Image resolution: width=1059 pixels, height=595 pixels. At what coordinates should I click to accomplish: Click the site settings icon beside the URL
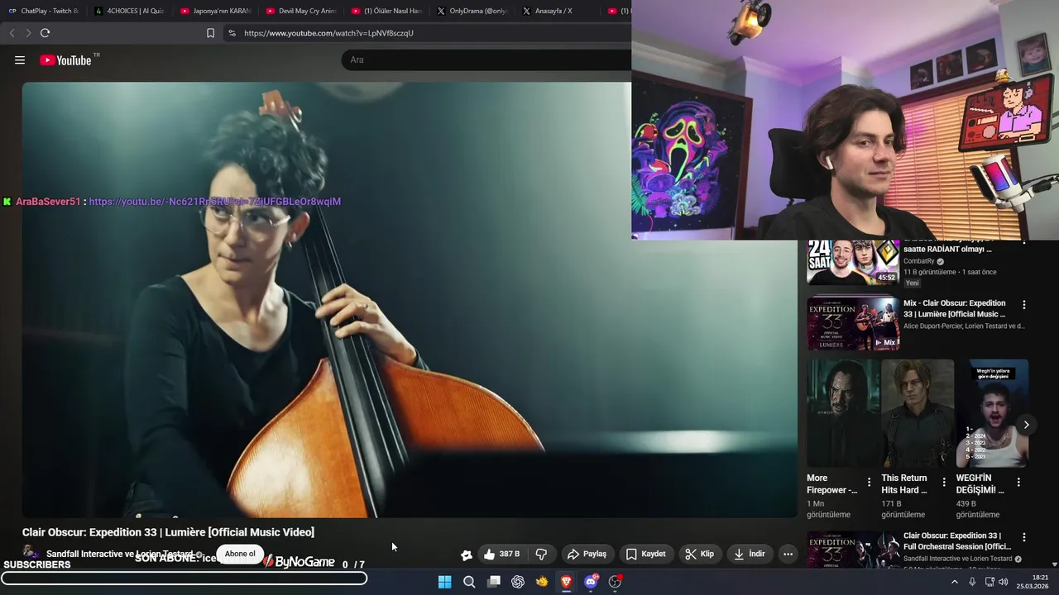tap(232, 33)
